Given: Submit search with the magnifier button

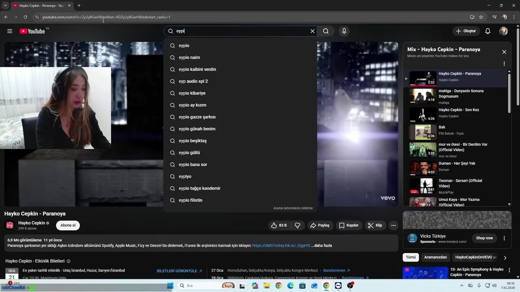Looking at the screenshot, I should pyautogui.click(x=326, y=31).
